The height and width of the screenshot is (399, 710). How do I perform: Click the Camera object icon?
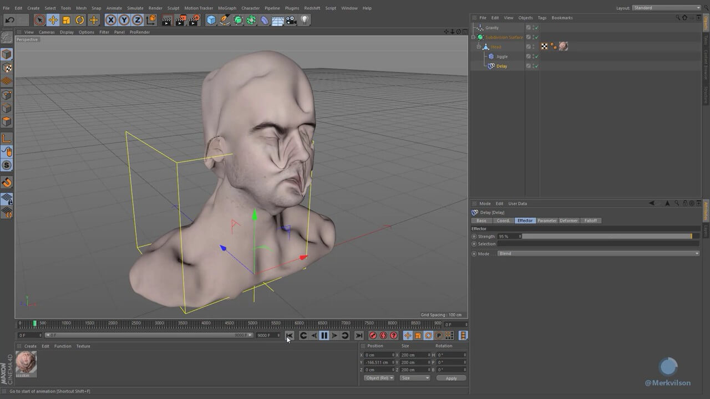pyautogui.click(x=291, y=21)
